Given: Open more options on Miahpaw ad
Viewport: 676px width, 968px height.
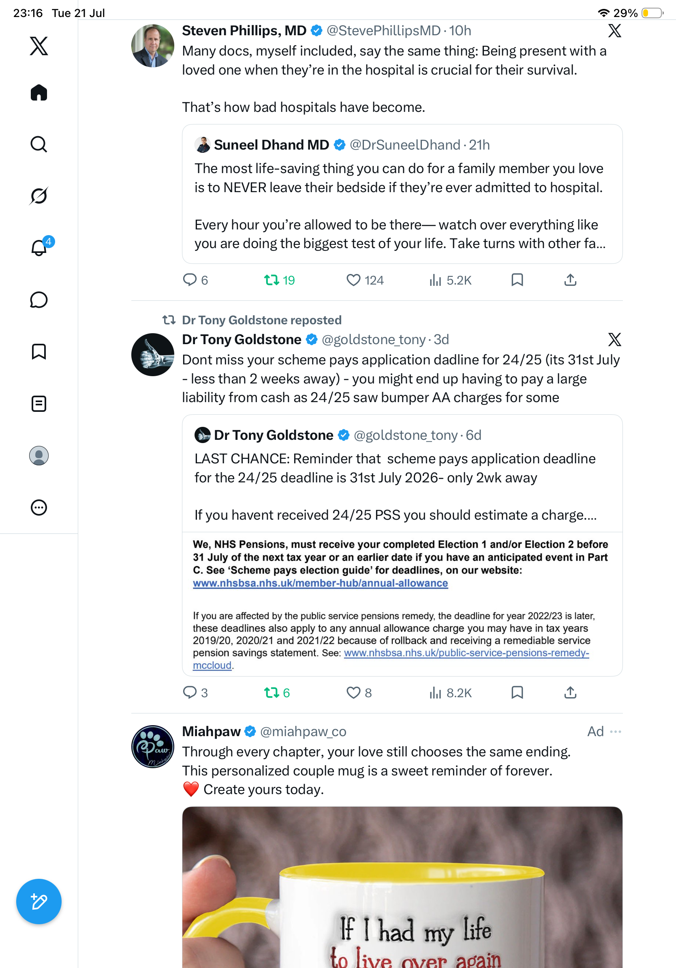Looking at the screenshot, I should pos(615,732).
